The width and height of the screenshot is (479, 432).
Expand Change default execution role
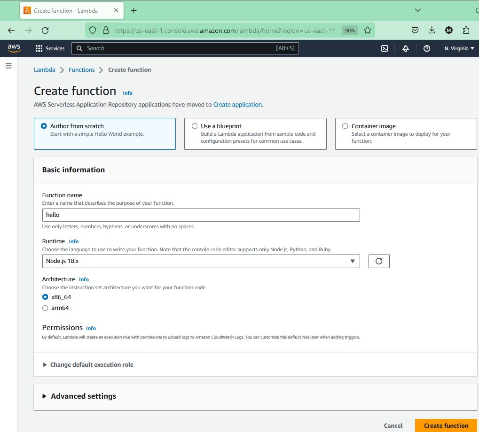88,364
